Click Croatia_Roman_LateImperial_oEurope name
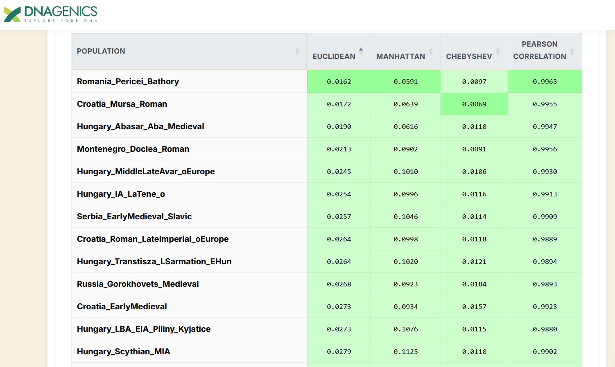This screenshot has height=367, width=615. pyautogui.click(x=153, y=239)
